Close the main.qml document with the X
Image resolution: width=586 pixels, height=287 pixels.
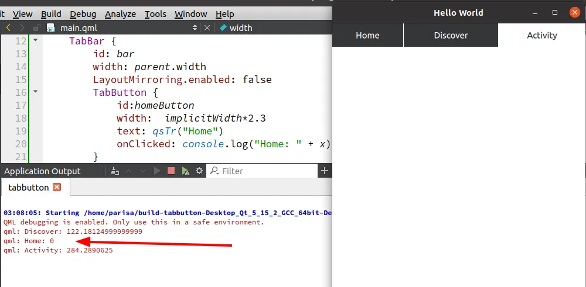tap(207, 28)
